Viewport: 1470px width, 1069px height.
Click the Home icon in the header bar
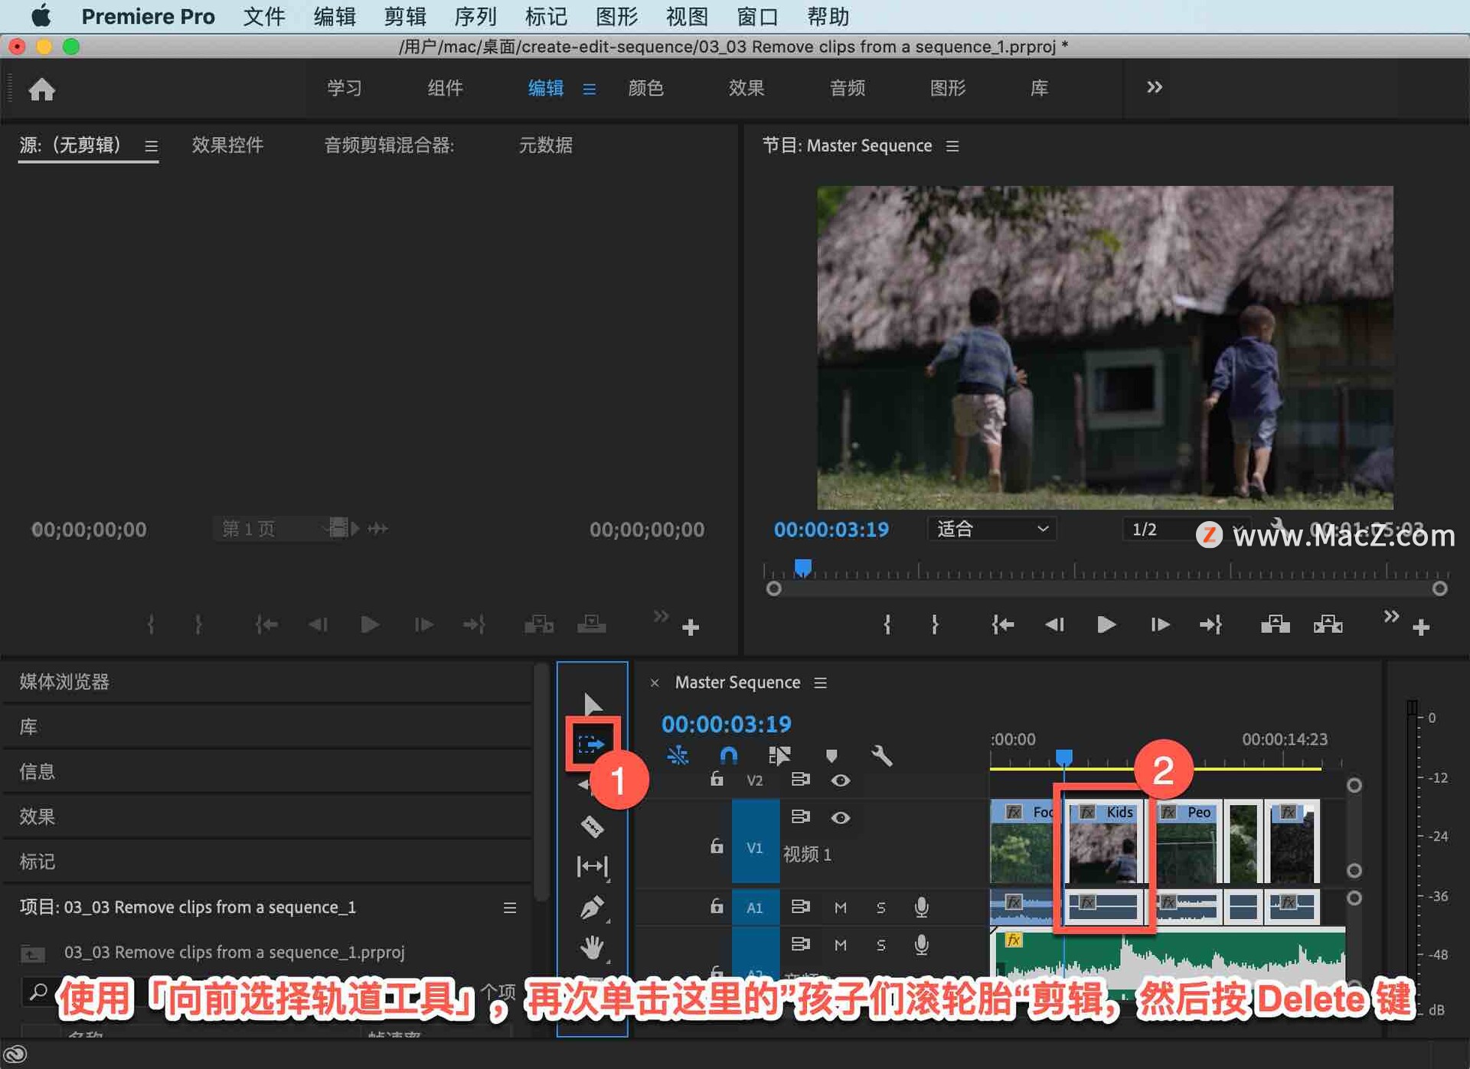coord(42,90)
